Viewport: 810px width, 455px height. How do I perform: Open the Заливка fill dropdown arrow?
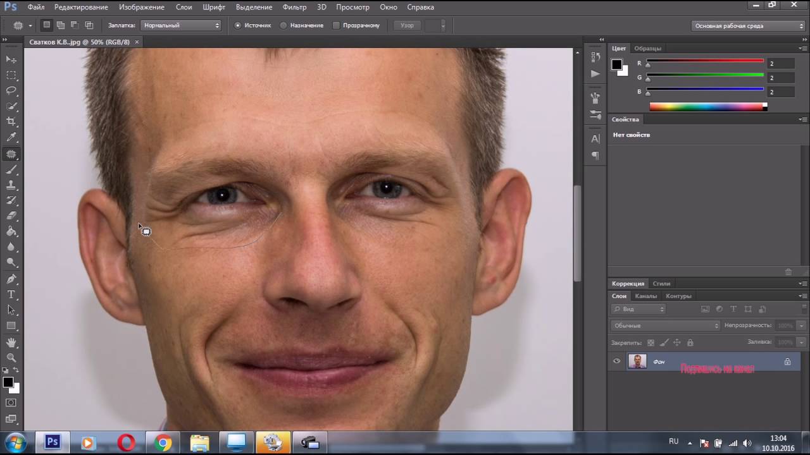(801, 342)
